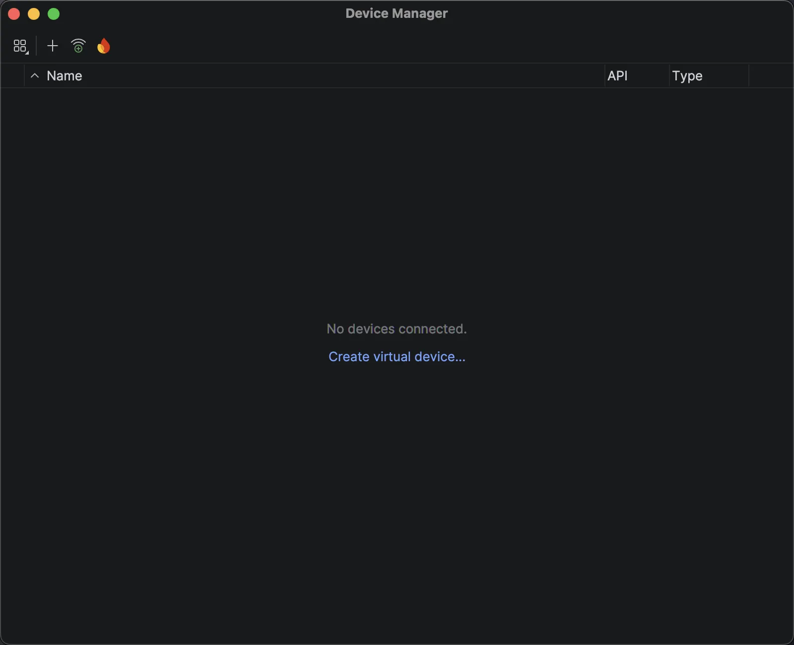Click the plus icon to add a device

53,46
